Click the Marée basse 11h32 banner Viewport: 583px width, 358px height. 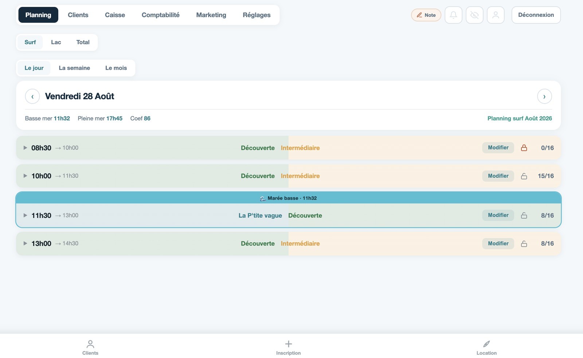coord(289,198)
